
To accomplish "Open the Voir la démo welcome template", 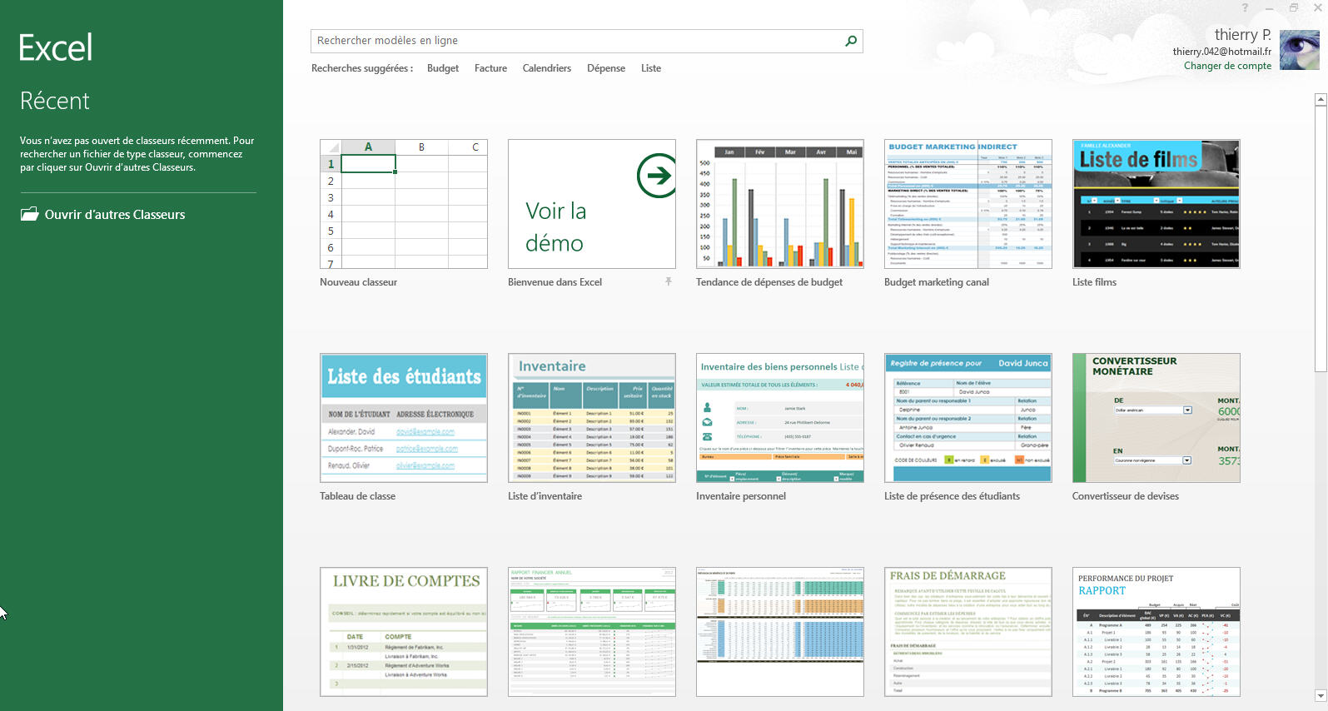I will [592, 204].
